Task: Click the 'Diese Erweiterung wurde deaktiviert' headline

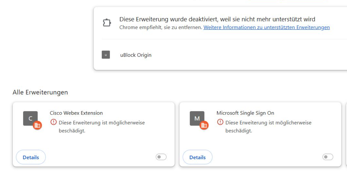Action: [x=217, y=19]
